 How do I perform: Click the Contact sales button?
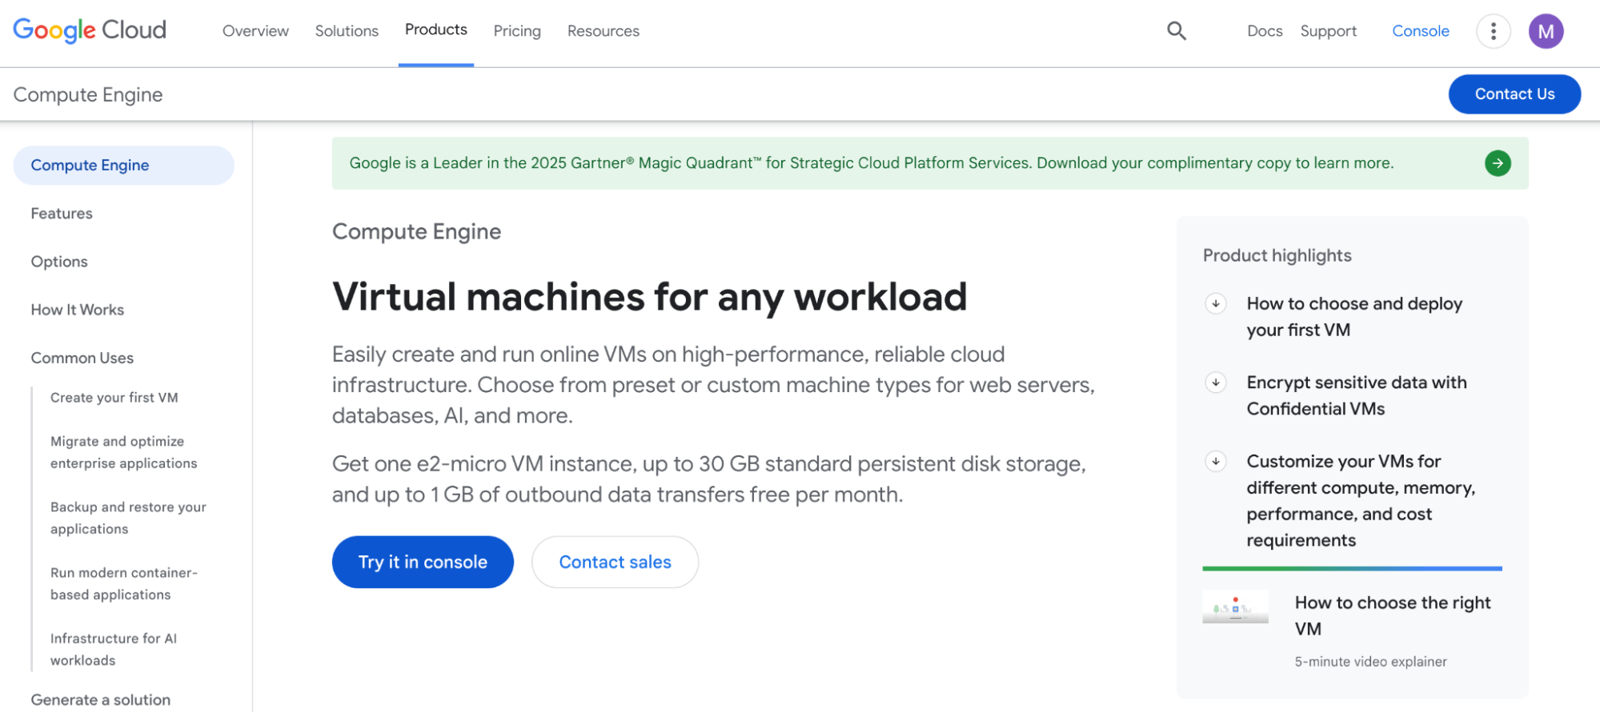click(x=615, y=562)
